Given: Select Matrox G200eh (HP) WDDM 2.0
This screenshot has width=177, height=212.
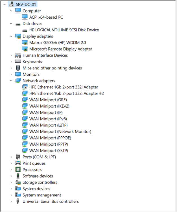Looking at the screenshot, I should tap(58, 43).
